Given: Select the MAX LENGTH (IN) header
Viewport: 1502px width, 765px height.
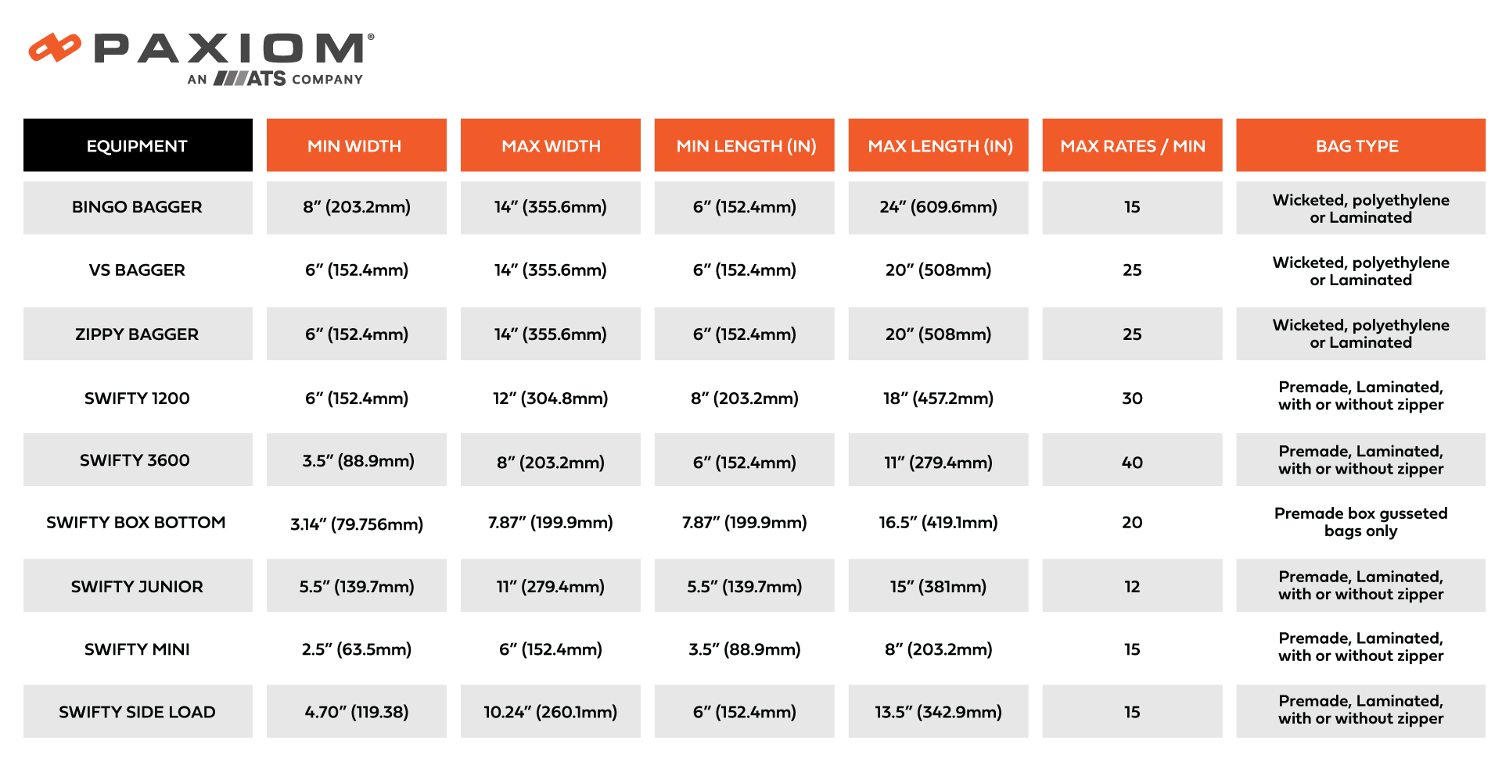Looking at the screenshot, I should (x=940, y=146).
